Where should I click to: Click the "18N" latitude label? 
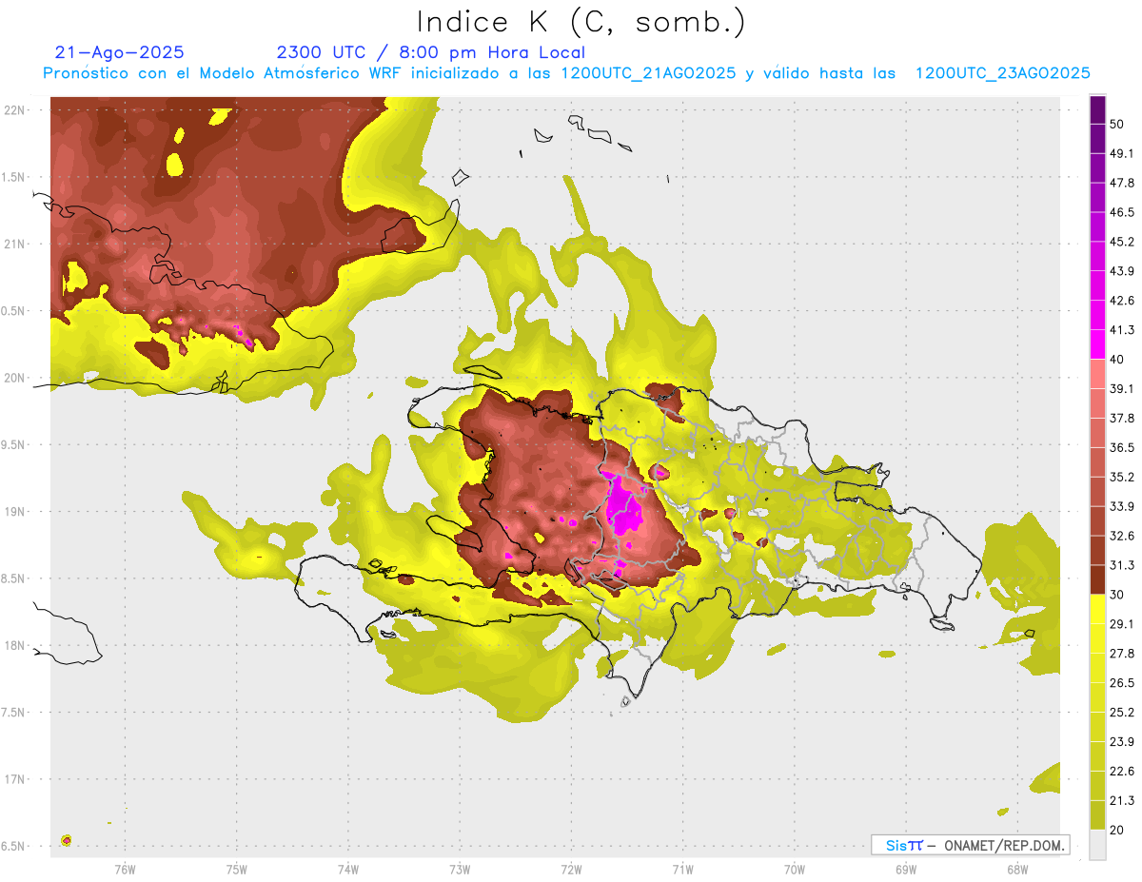point(15,645)
